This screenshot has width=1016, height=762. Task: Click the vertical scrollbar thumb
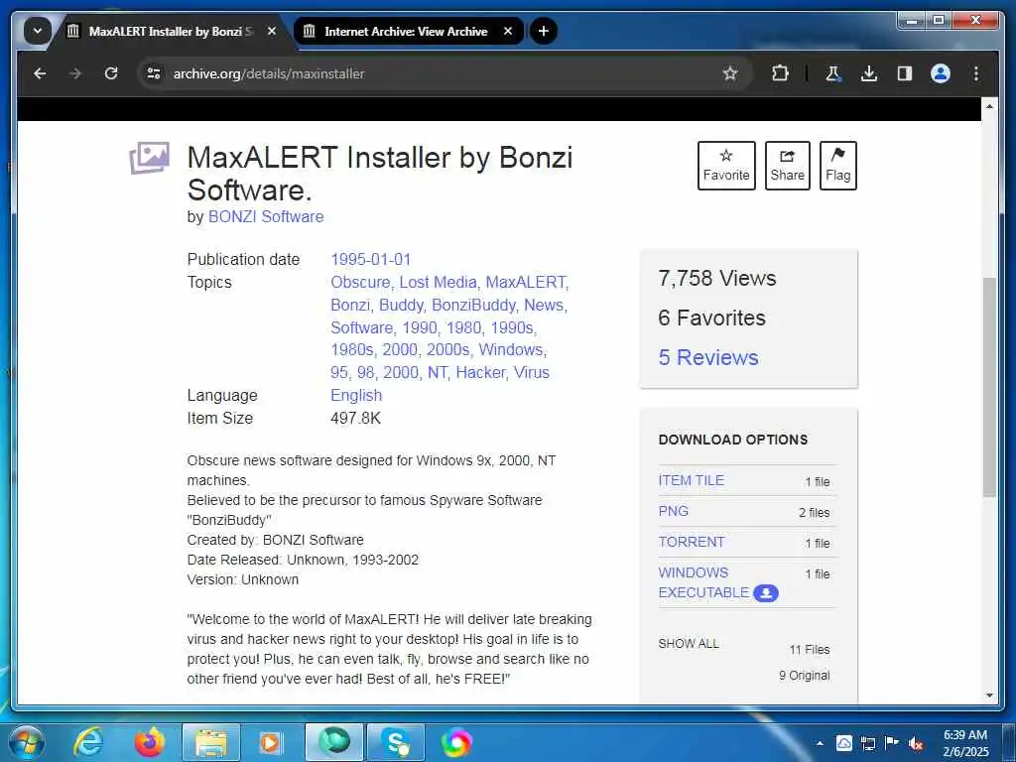coord(989,387)
